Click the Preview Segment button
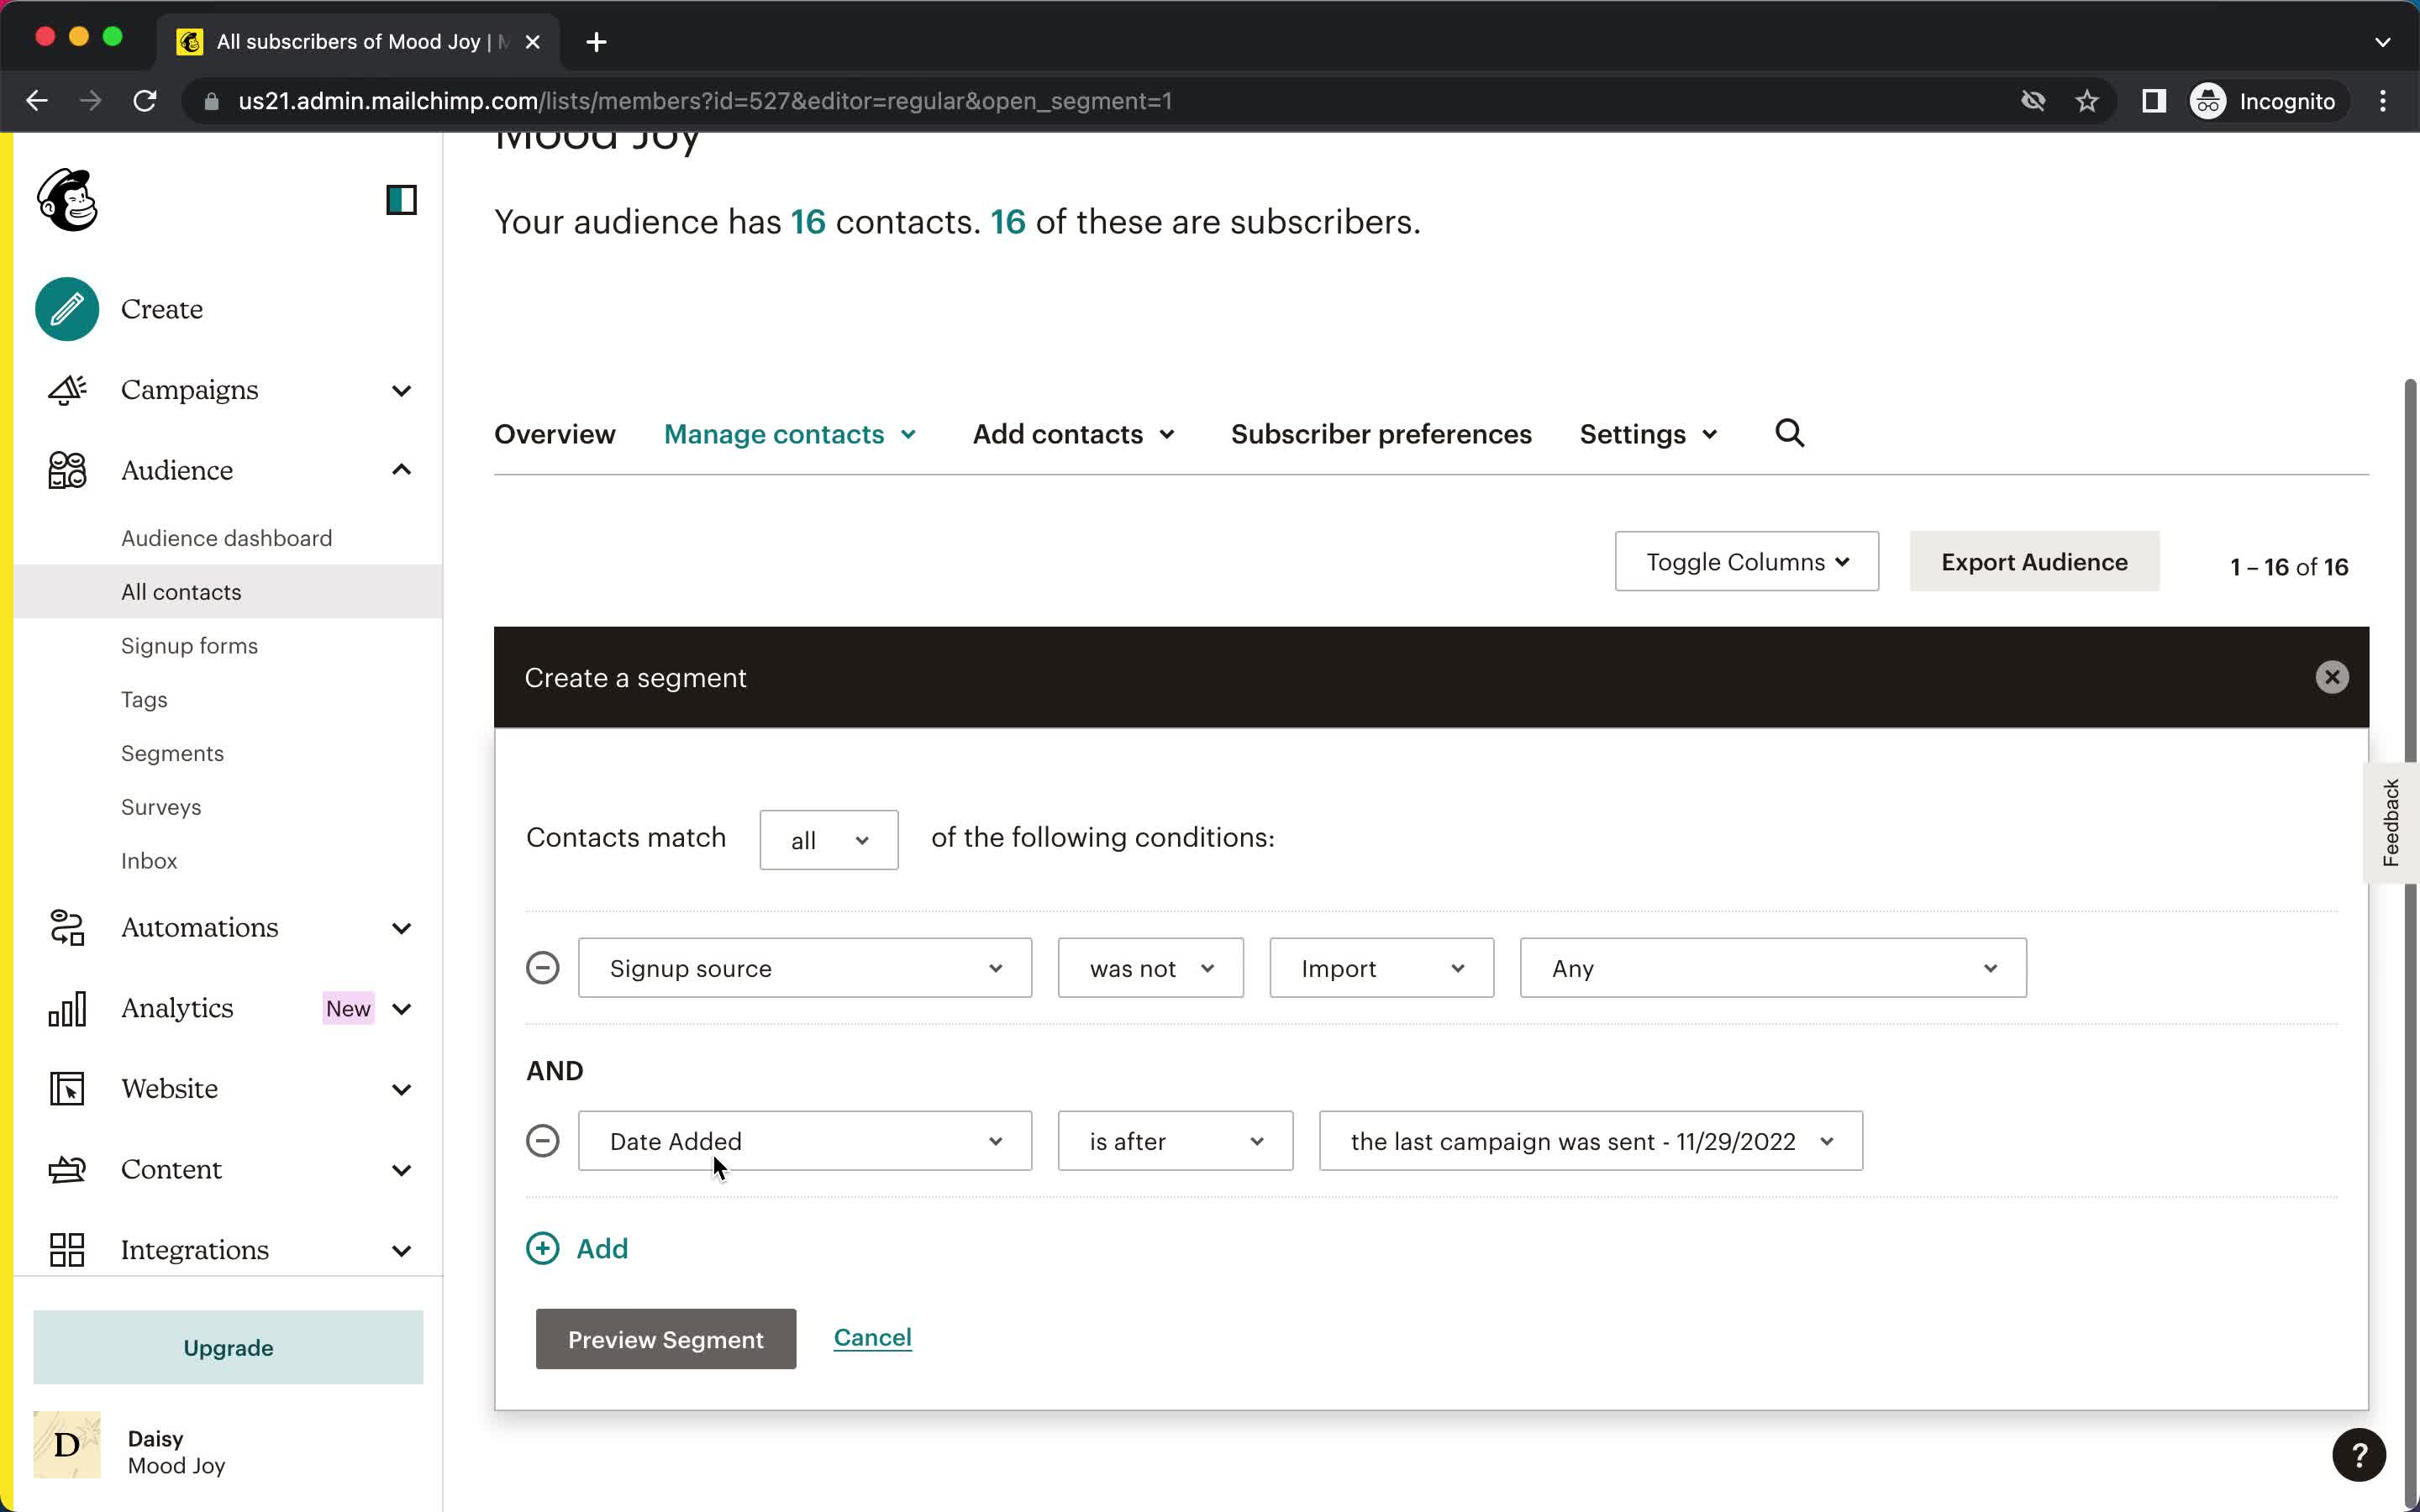Screen dimensions: 2420x1512 (666, 1339)
